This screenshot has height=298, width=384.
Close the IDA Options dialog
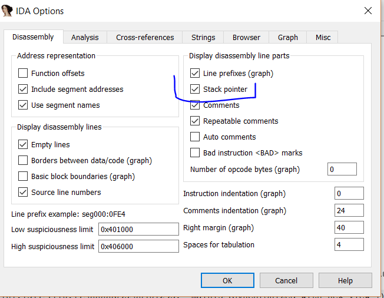coord(368,11)
